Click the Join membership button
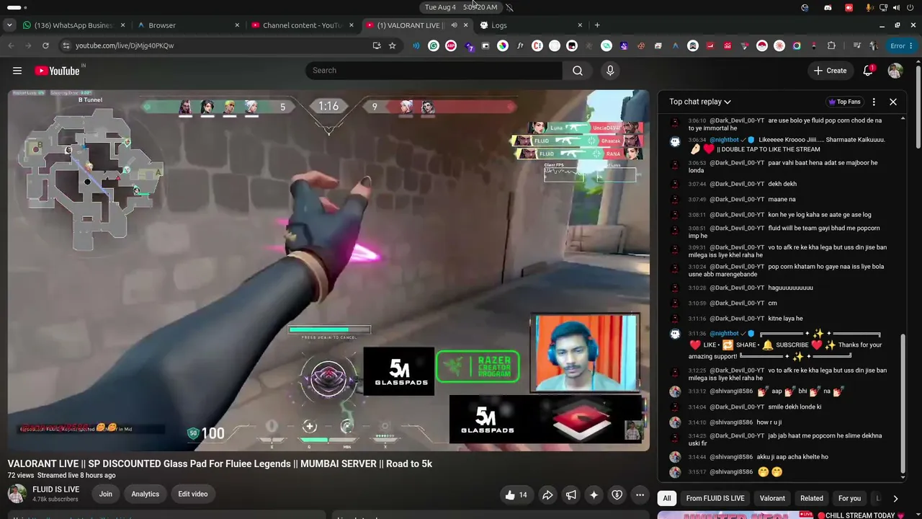922x519 pixels. pos(105,494)
